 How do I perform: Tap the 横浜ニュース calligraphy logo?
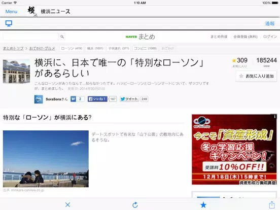32,12
